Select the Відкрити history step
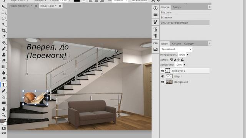This screenshot has width=246, height=138. click(185, 12)
